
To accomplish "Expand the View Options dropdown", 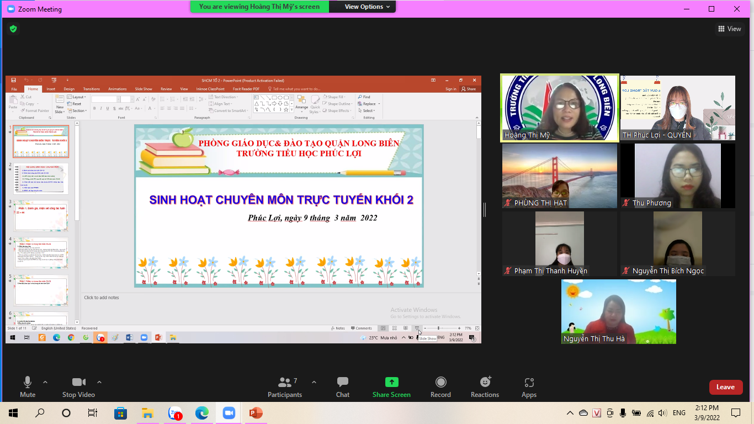I will click(367, 7).
